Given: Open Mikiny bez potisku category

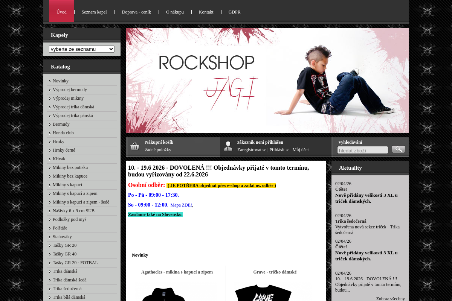Looking at the screenshot, I should (70, 167).
